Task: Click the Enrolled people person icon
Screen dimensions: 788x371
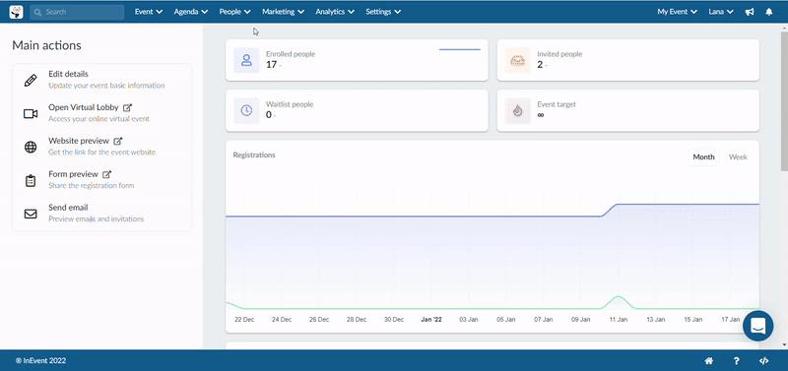Action: [246, 60]
